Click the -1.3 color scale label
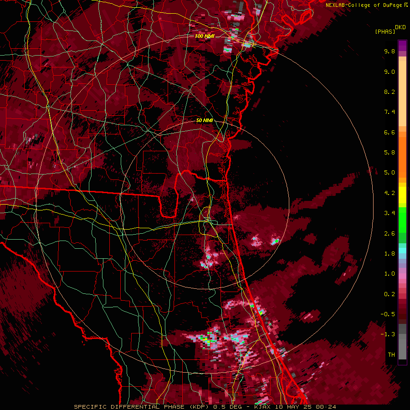This screenshot has width=410, height=410. [388, 334]
